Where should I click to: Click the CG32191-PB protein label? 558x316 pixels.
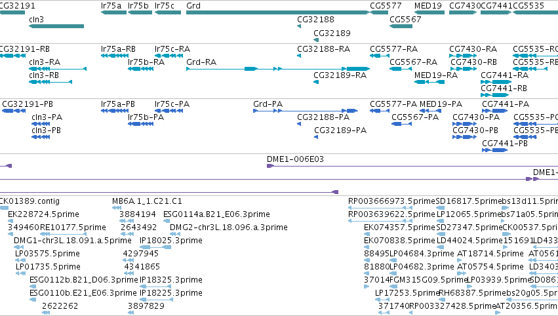(x=28, y=104)
